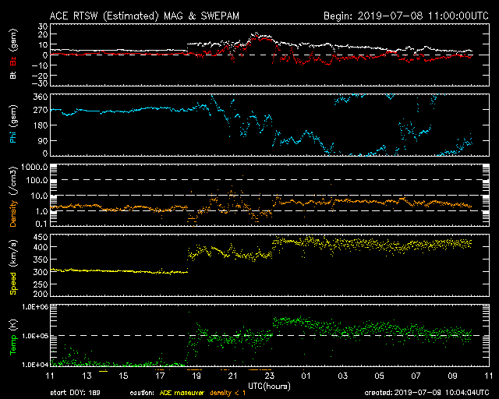Click the 19 hour tick on time axis
Screen dimensions: 499x399
coord(196,376)
